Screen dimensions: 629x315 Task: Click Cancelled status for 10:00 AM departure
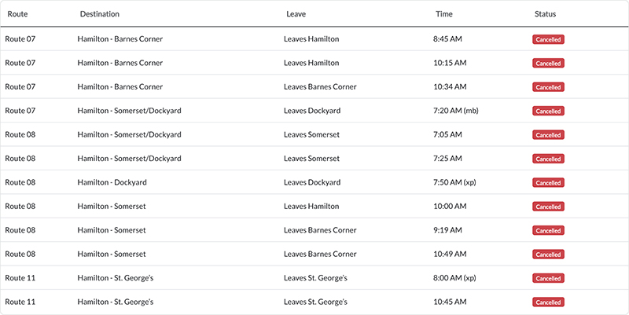point(548,207)
